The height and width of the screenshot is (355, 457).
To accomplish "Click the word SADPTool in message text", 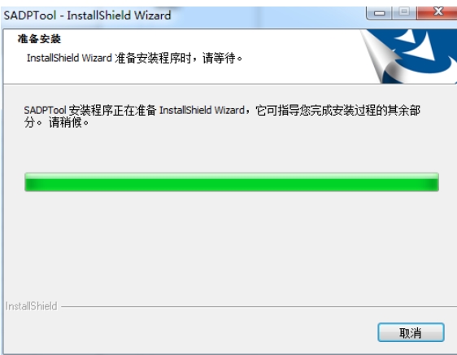I will point(46,111).
